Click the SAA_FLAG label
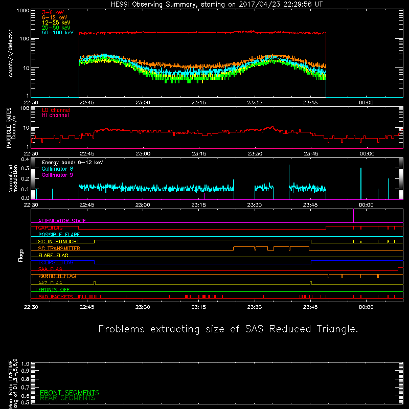Viewport: 409px width, 409px height. [x=50, y=269]
